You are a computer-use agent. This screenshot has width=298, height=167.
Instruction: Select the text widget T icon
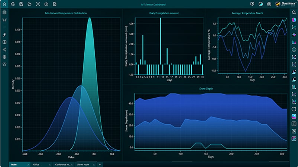(294, 124)
